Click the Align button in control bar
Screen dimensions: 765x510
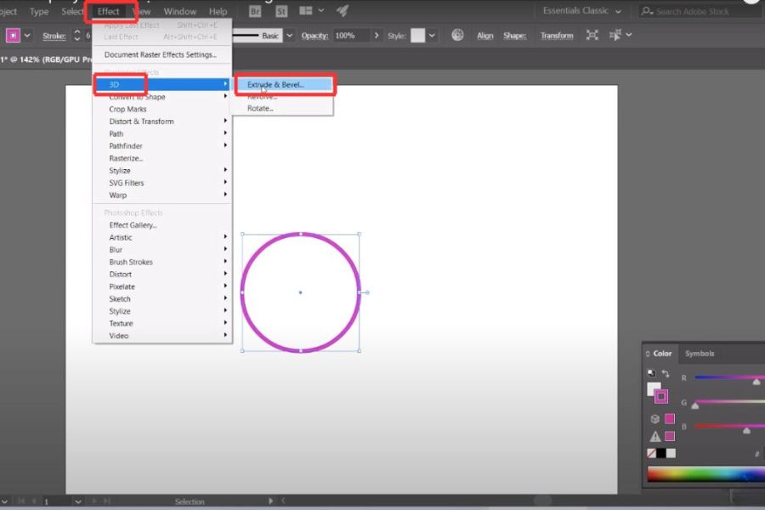[485, 36]
